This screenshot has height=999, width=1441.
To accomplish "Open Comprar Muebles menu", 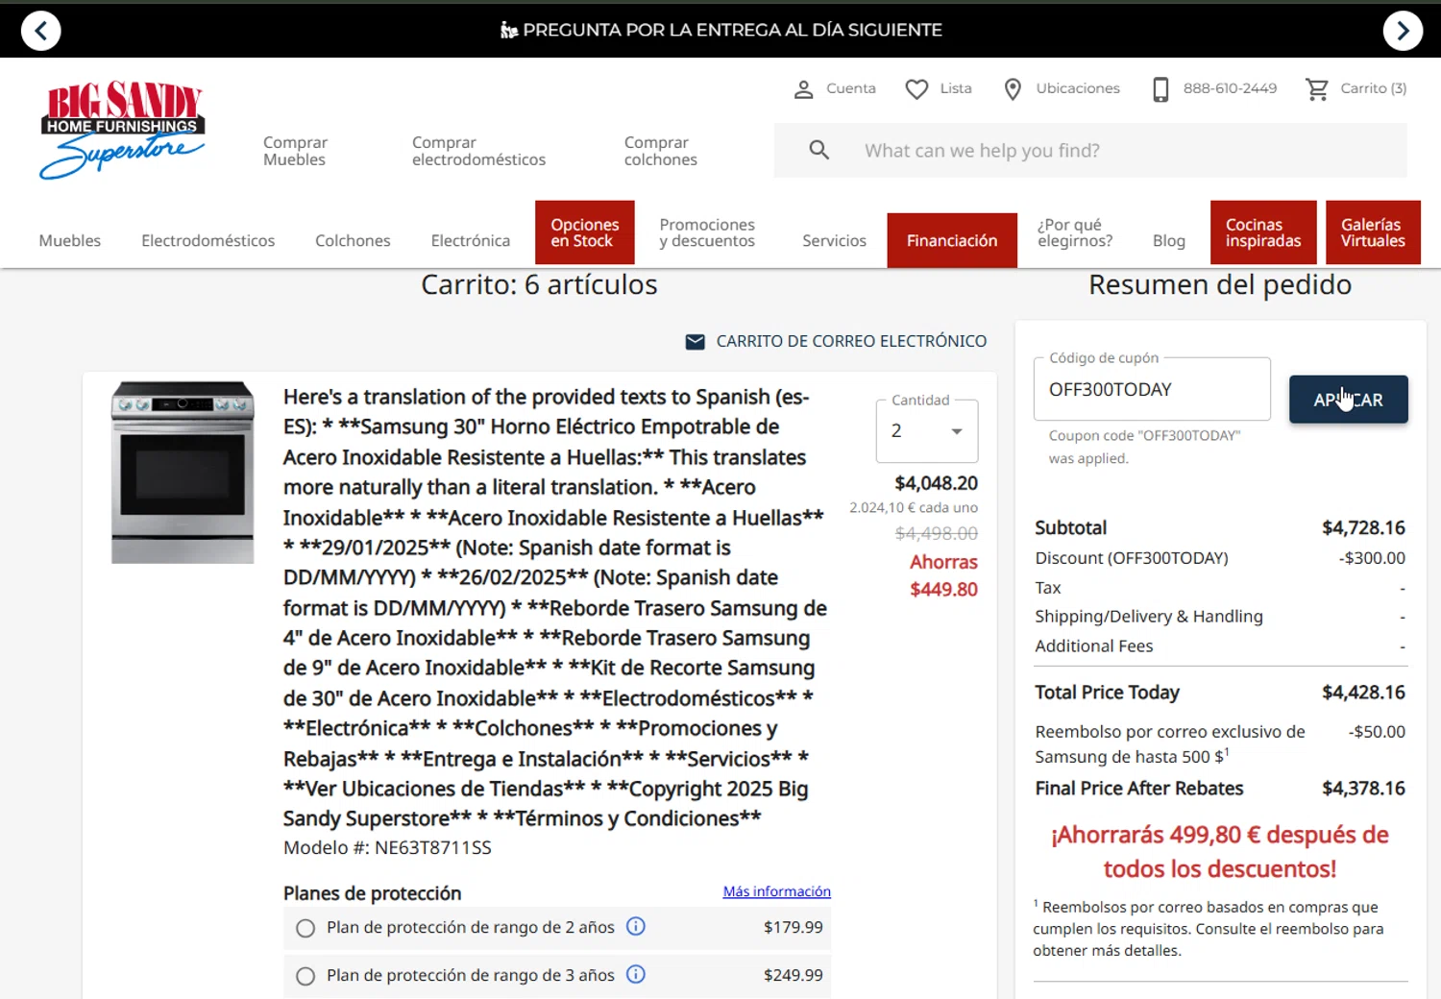I will [x=295, y=151].
